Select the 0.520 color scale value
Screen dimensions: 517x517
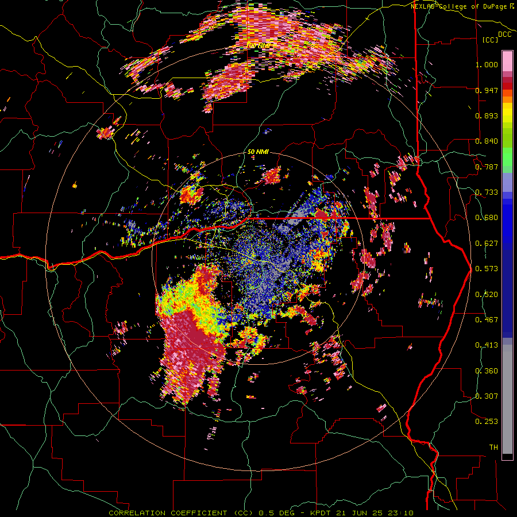coord(487,294)
